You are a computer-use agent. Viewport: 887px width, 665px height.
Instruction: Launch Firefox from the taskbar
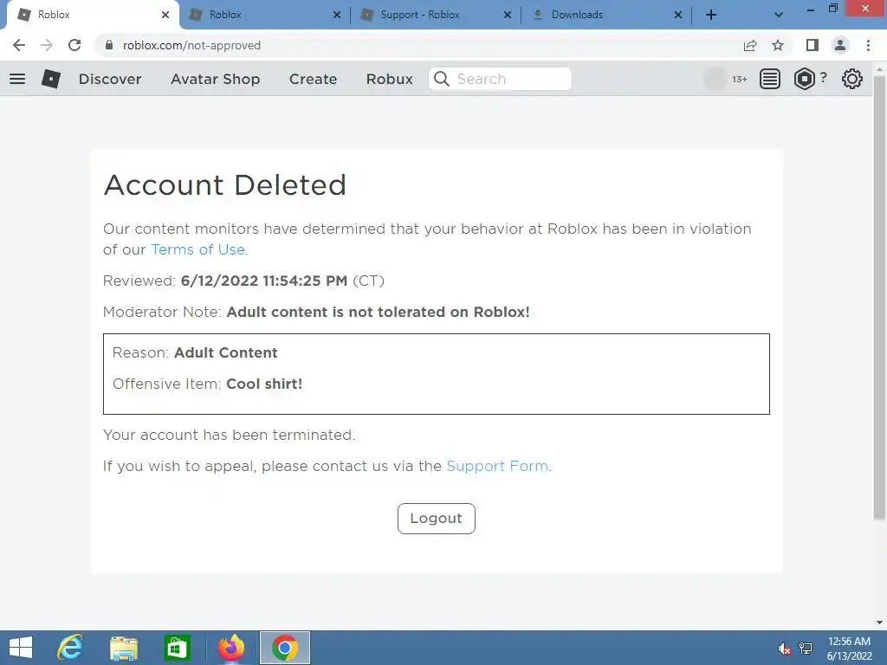point(231,648)
